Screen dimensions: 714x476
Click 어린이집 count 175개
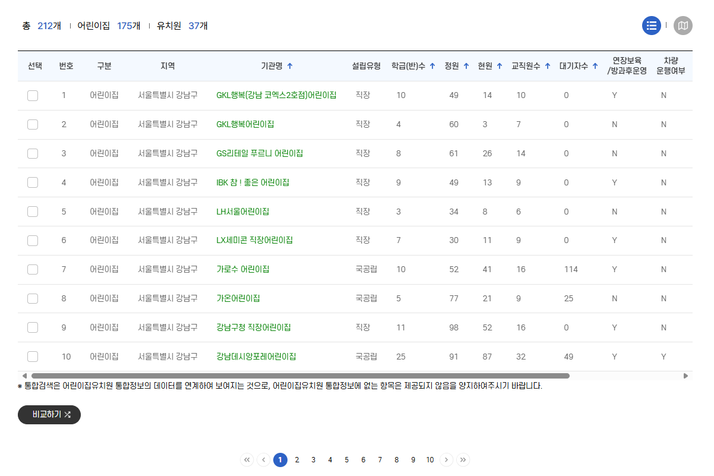pyautogui.click(x=129, y=26)
